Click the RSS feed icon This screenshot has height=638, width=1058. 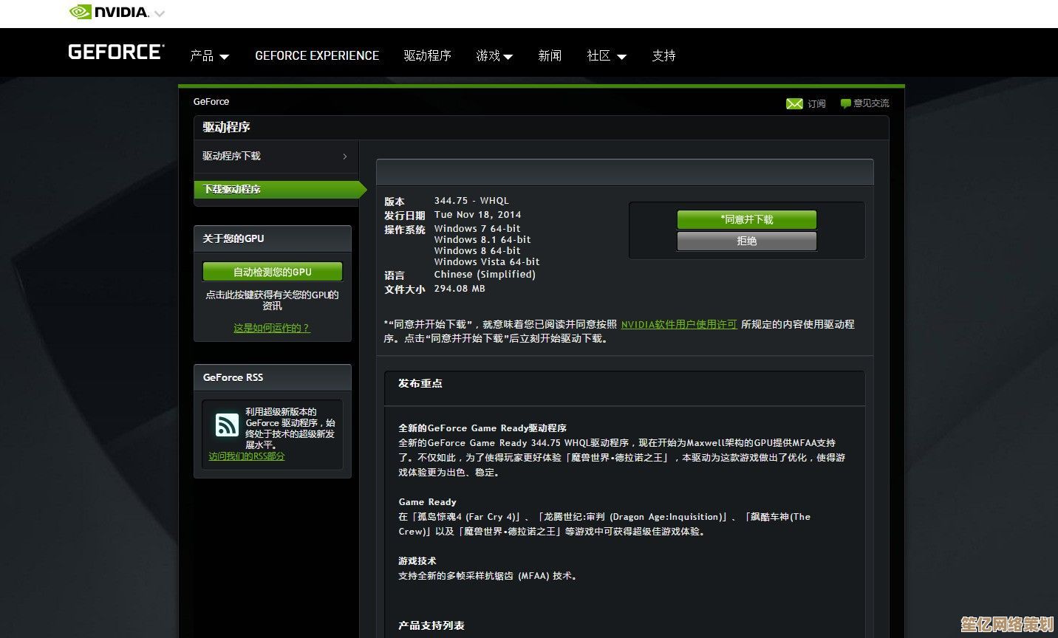click(x=227, y=425)
